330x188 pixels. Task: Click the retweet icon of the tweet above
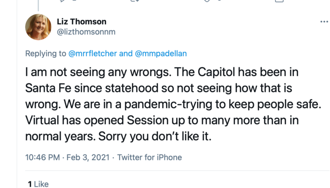(135, 1)
